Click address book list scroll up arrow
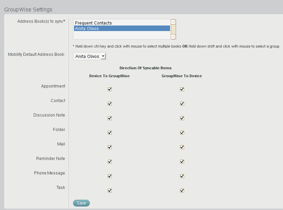This screenshot has width=283, height=210. 173,22
